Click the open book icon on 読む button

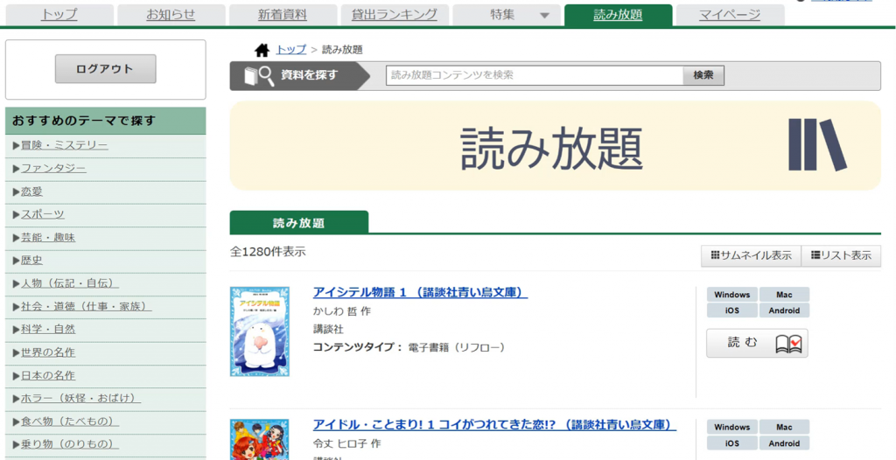click(788, 344)
